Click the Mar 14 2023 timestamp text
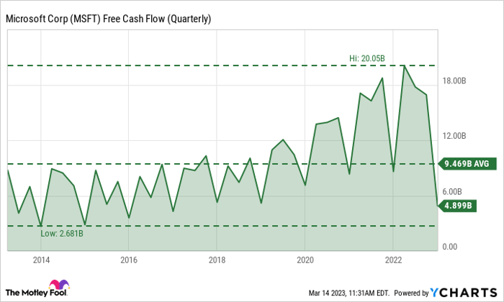 (348, 293)
